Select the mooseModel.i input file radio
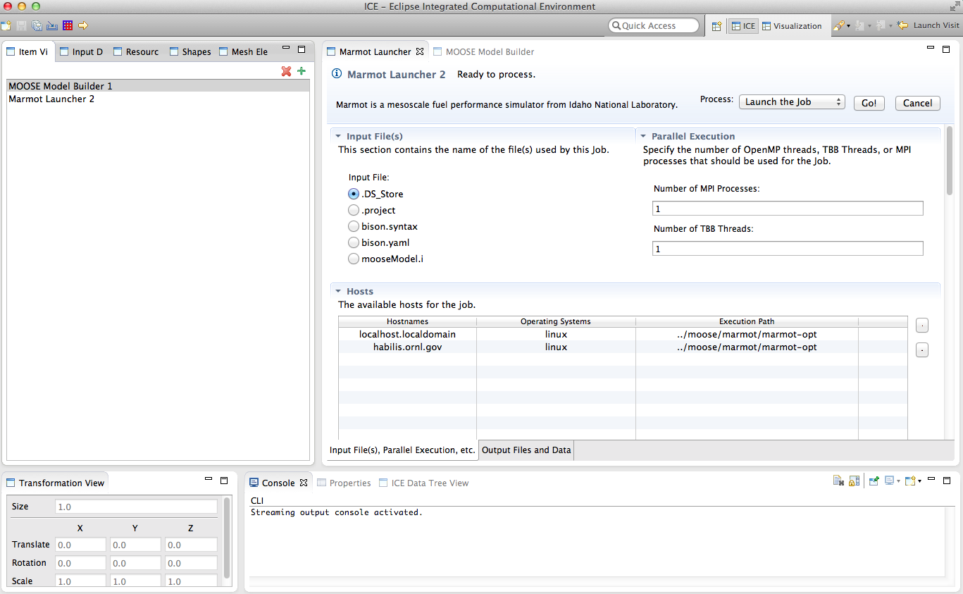This screenshot has height=594, width=963. point(354,259)
